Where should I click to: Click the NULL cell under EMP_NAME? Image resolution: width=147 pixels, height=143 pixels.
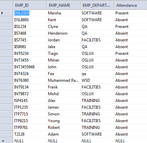point(63,141)
